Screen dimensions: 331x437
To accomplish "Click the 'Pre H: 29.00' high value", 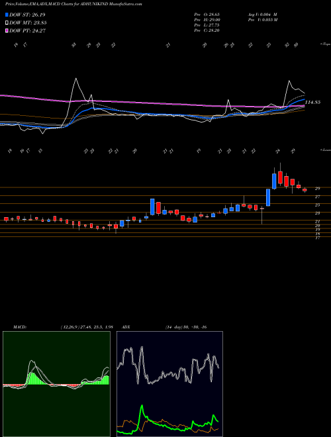I will (x=207, y=20).
